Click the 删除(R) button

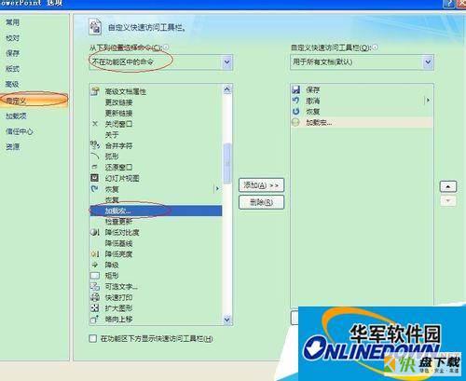(x=261, y=202)
